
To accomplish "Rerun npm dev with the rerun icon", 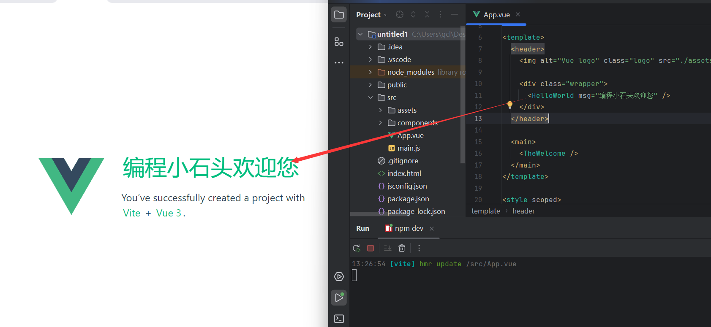I will tap(357, 248).
